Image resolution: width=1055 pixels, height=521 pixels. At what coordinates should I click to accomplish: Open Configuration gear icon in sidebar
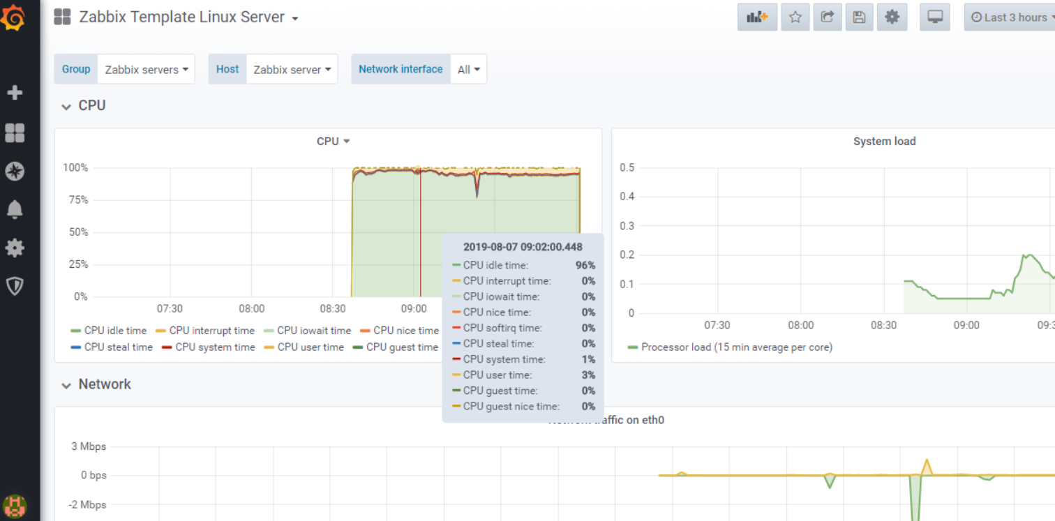coord(15,248)
